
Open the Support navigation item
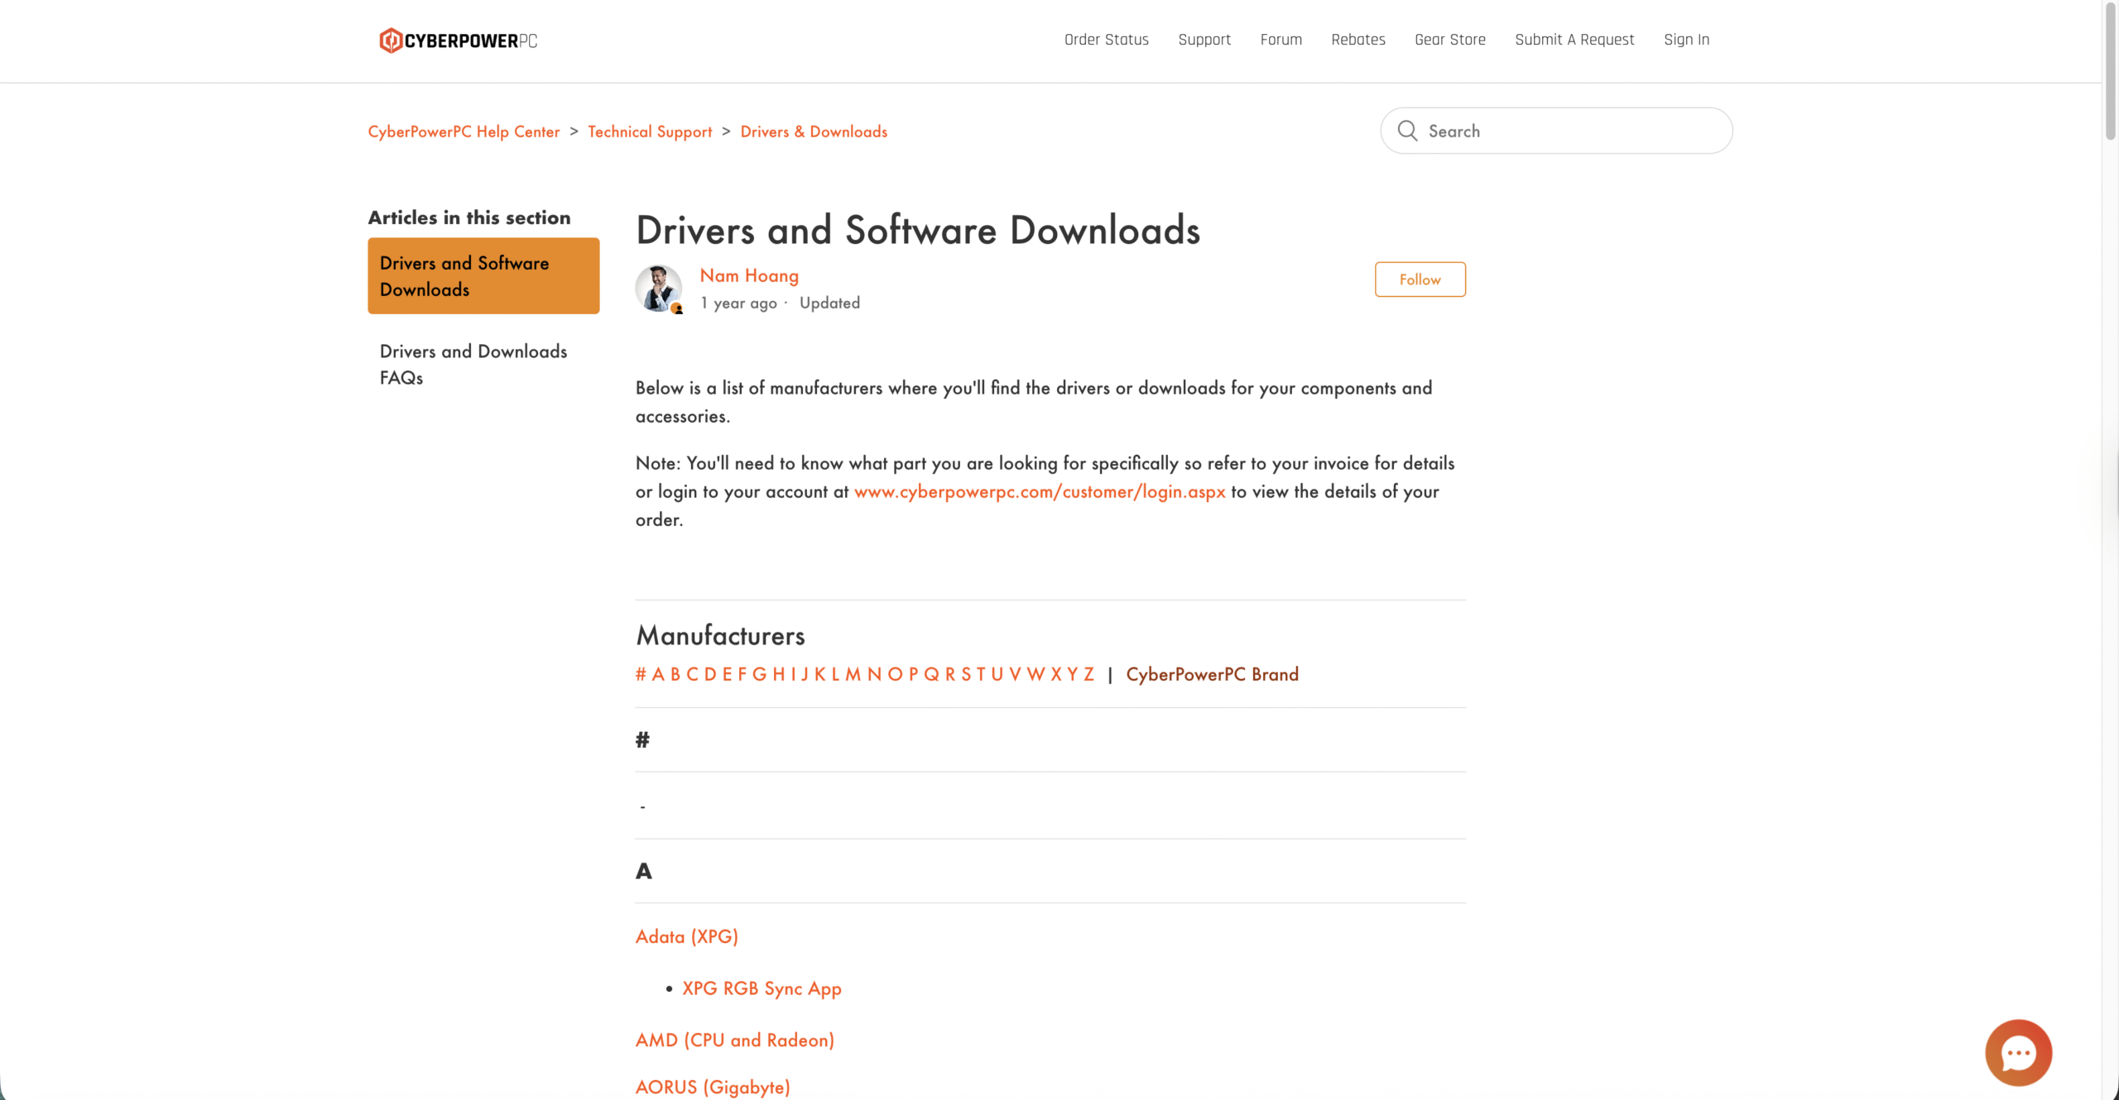(1204, 40)
